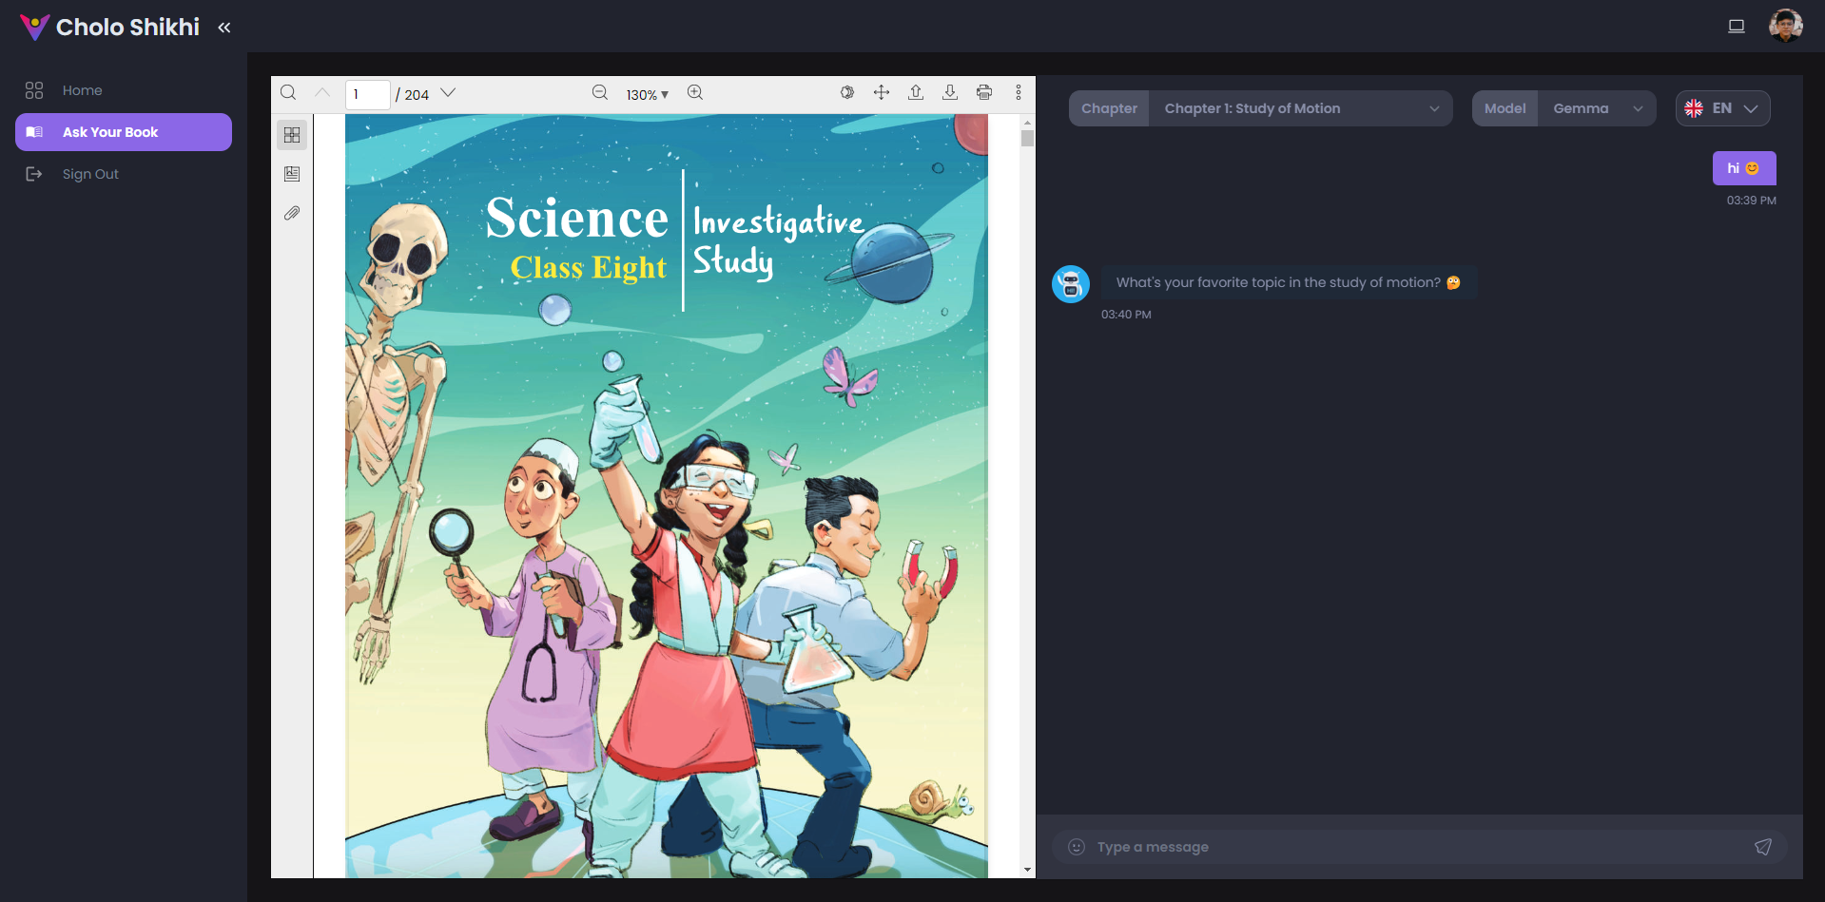Screen dimensions: 1825x902
Task: Click the chatbot avatar icon
Action: (x=1071, y=284)
